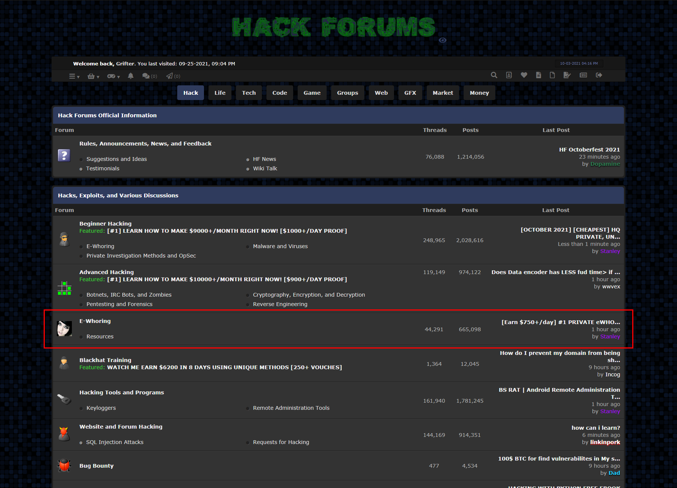Viewport: 677px width, 488px height.
Task: Select the Hack tab
Action: (x=190, y=93)
